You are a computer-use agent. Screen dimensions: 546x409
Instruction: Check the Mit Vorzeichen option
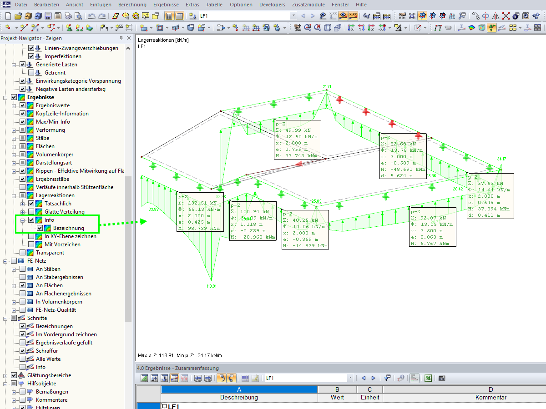[31, 244]
